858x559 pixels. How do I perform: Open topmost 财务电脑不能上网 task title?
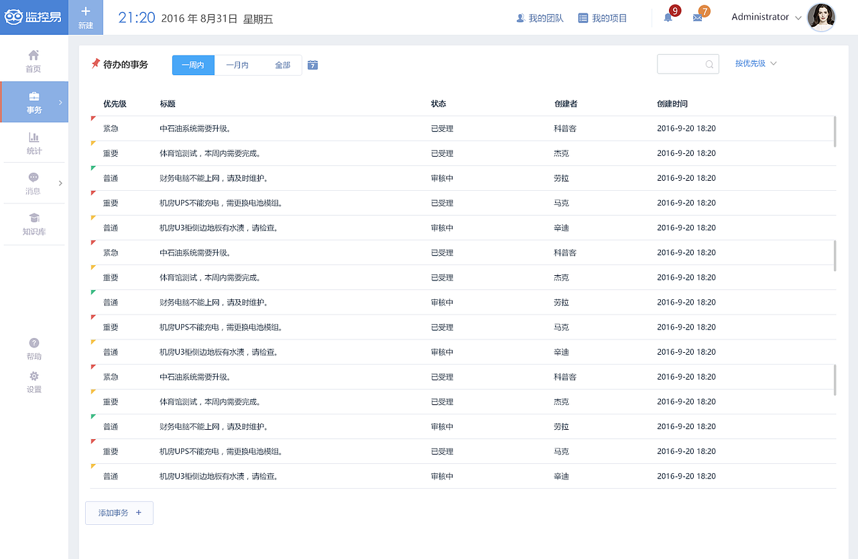(214, 178)
